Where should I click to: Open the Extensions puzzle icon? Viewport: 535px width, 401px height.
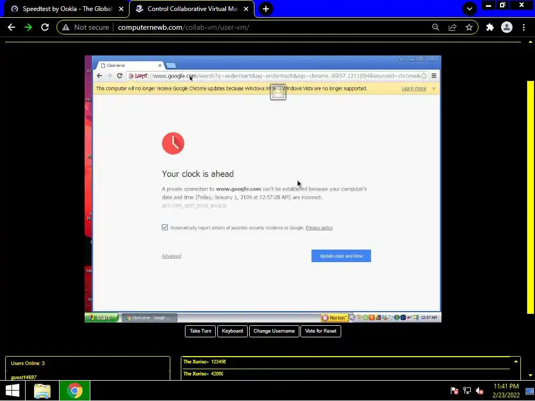coord(490,27)
